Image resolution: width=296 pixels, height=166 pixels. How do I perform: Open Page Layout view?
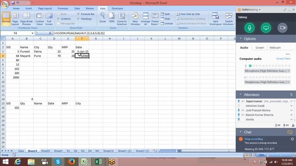pos(15,18)
